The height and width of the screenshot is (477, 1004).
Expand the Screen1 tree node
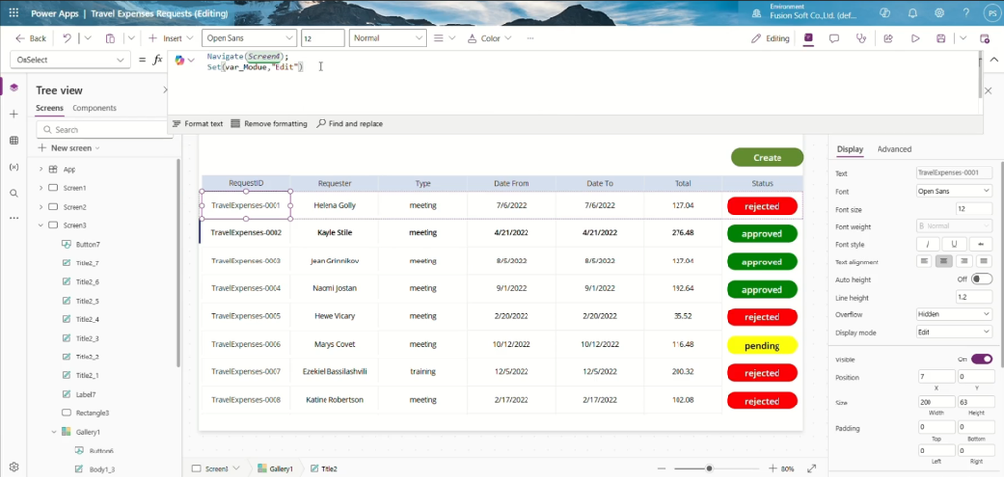pos(41,188)
